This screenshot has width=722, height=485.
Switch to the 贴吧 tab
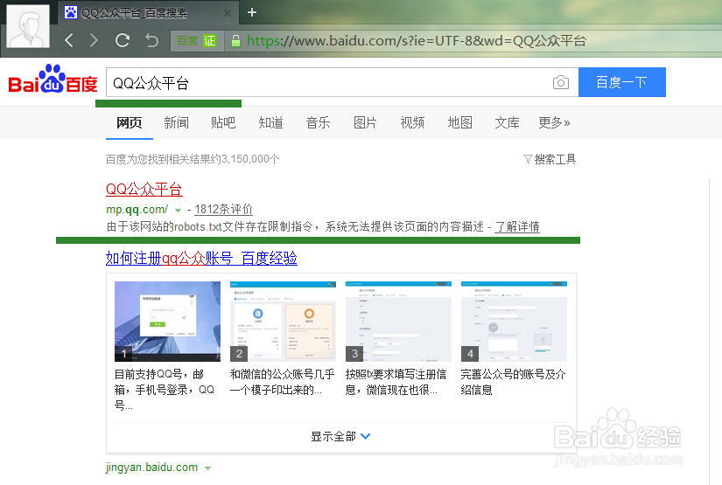point(223,122)
